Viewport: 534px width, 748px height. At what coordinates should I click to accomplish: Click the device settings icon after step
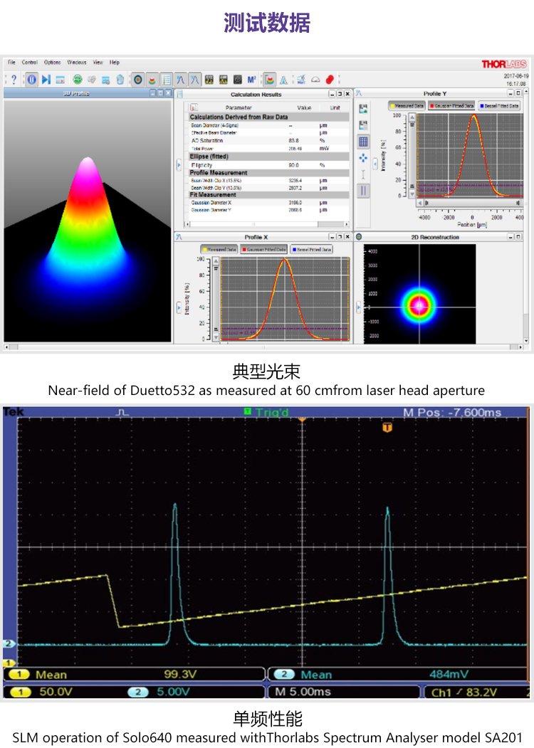(x=60, y=80)
